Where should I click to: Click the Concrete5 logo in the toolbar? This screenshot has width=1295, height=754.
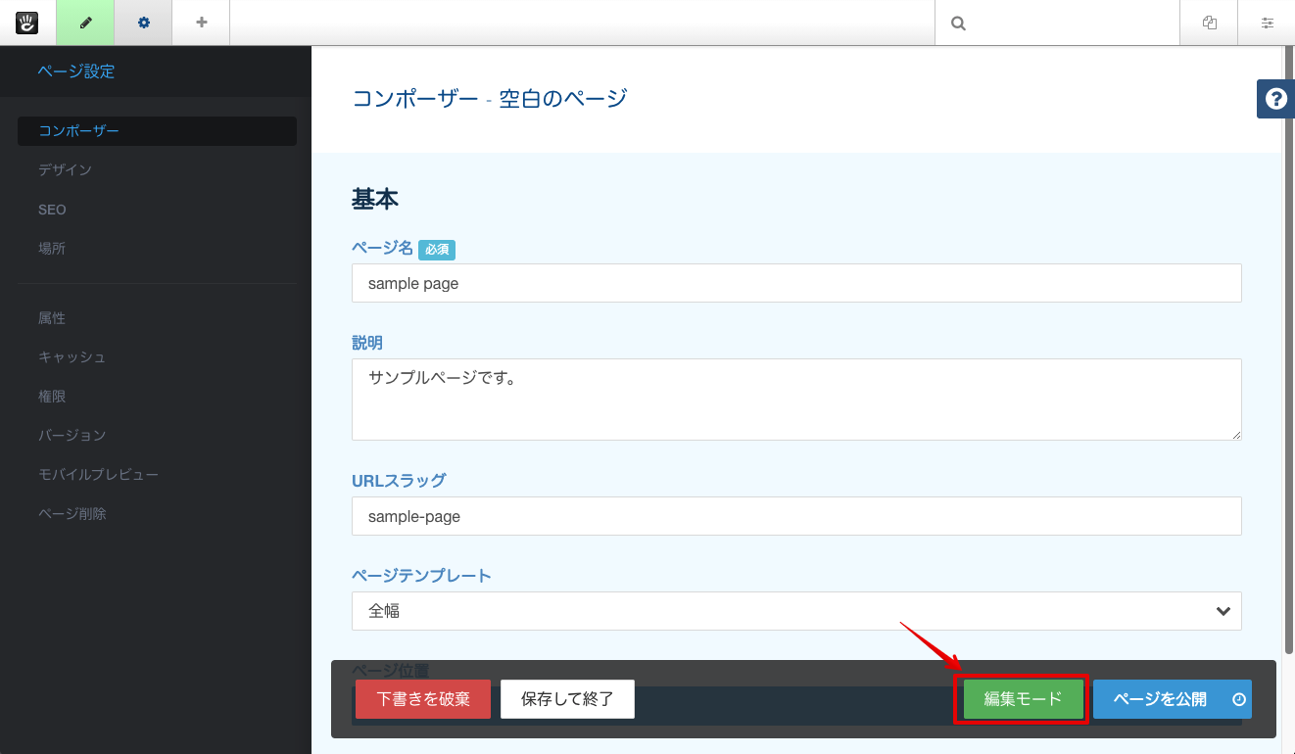point(26,22)
